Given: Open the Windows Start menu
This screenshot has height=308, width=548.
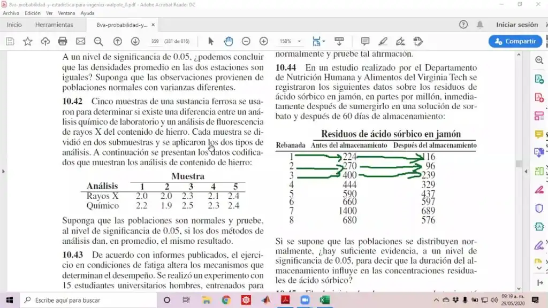Looking at the screenshot, I should [10, 300].
